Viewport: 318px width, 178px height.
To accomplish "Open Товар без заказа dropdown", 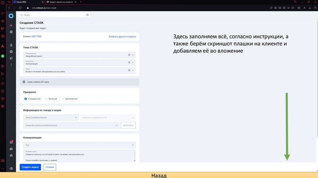I will [71, 125].
